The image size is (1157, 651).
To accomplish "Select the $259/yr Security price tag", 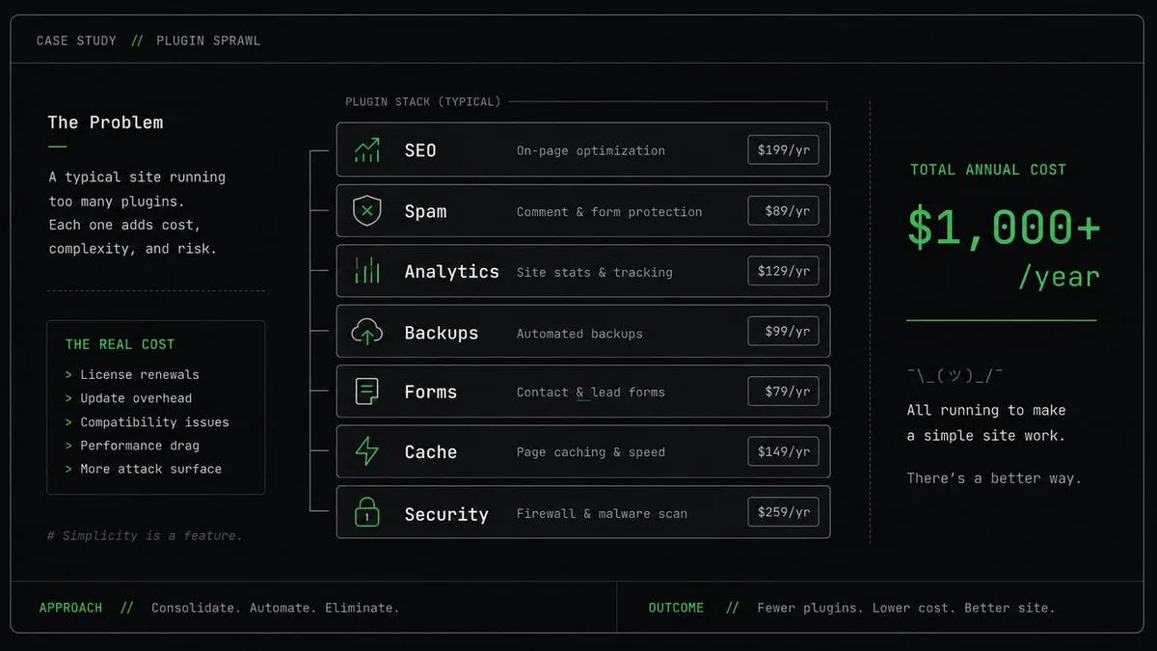I will pos(783,512).
